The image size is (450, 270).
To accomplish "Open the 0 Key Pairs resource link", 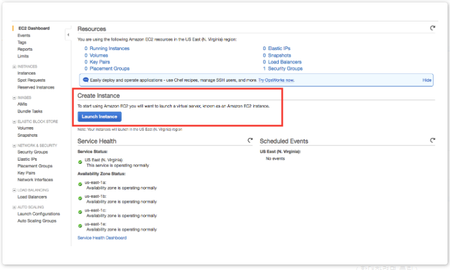I will 97,62.
